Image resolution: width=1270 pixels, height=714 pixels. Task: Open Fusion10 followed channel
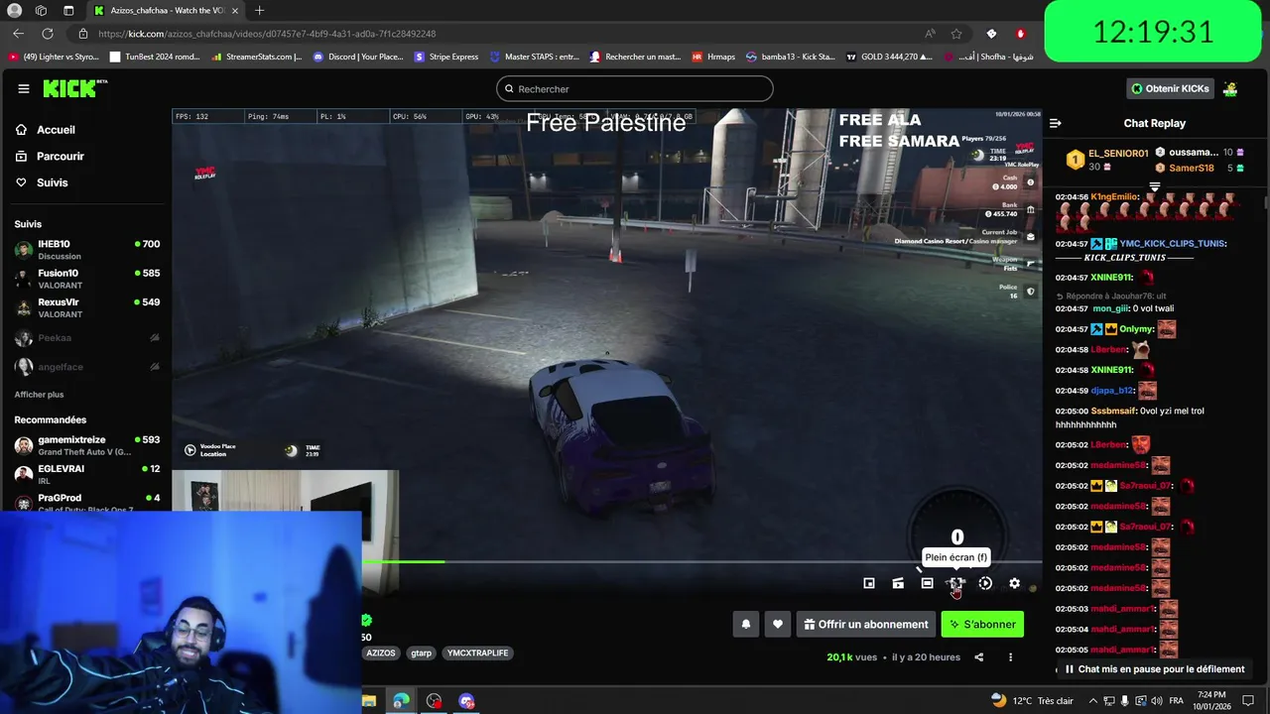(87, 279)
